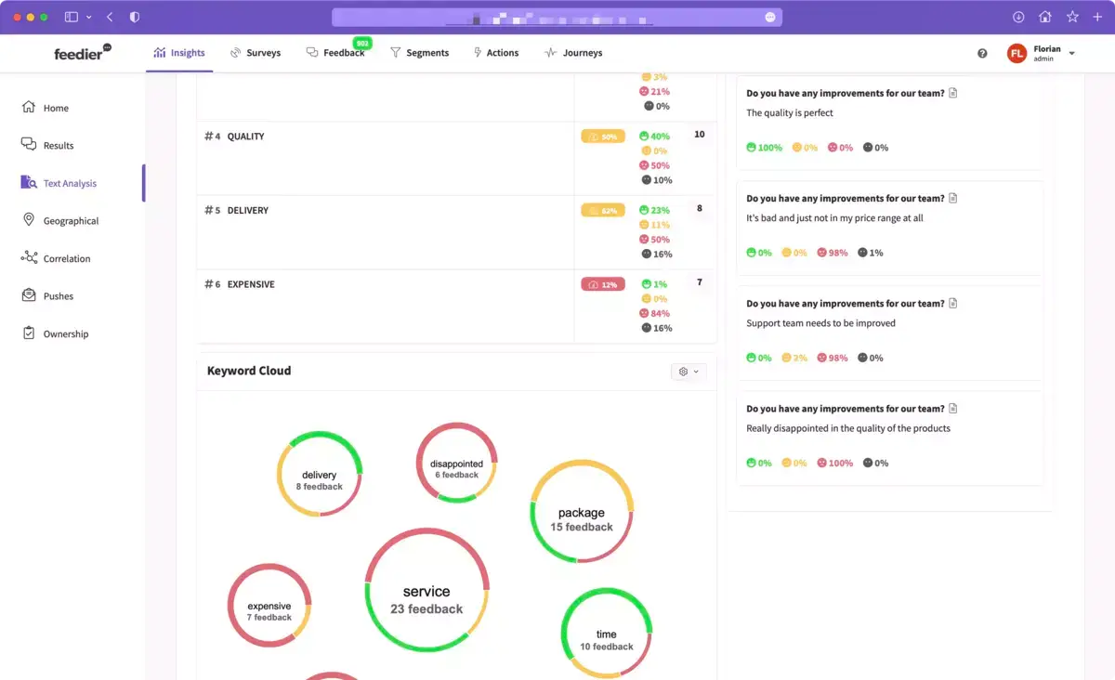The image size is (1115, 680).
Task: Click the address bar more options icon
Action: [770, 17]
